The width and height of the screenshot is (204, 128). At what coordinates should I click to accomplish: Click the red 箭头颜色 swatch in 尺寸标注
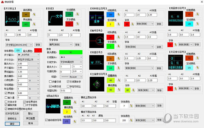(38, 50)
